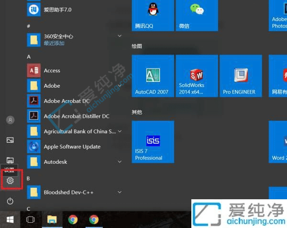The width and height of the screenshot is (287, 228).
Task: Open the Word tile
Action: (x=278, y=142)
